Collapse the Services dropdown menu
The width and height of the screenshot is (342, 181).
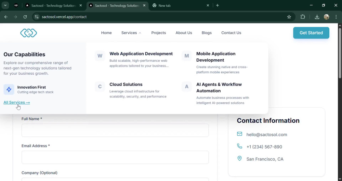tap(131, 33)
